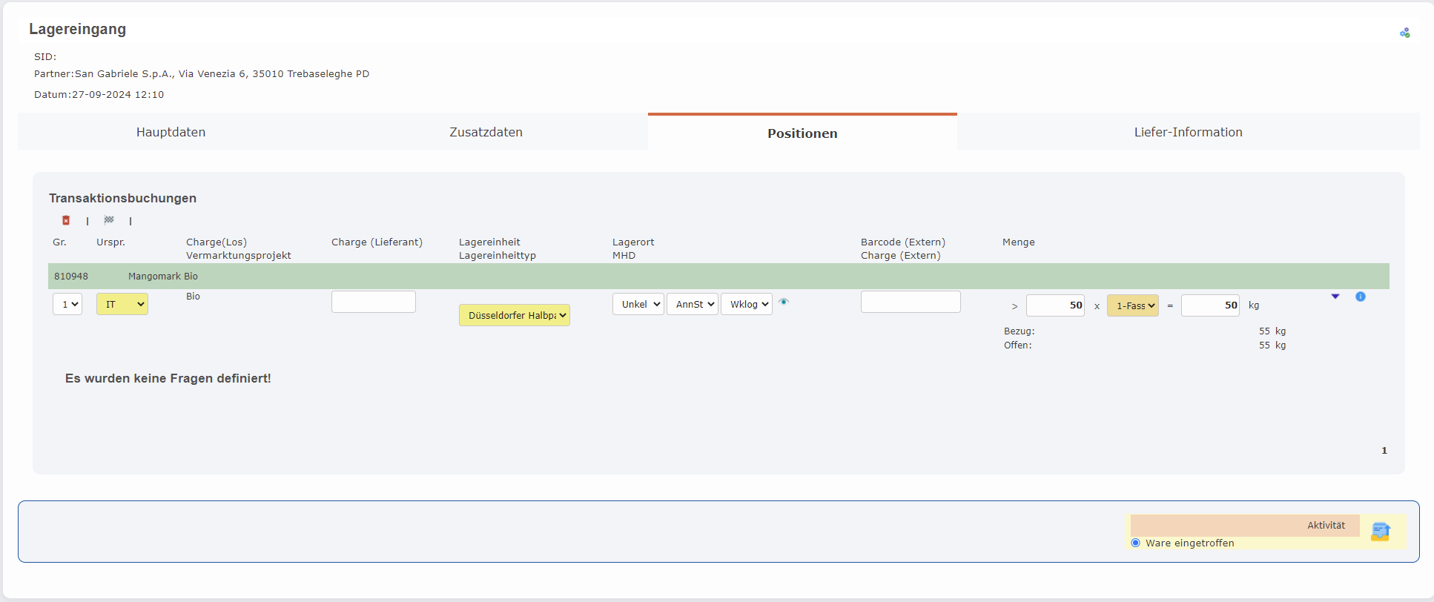The height and width of the screenshot is (602, 1434).
Task: Switch to the Hauptdaten tab
Action: [171, 132]
